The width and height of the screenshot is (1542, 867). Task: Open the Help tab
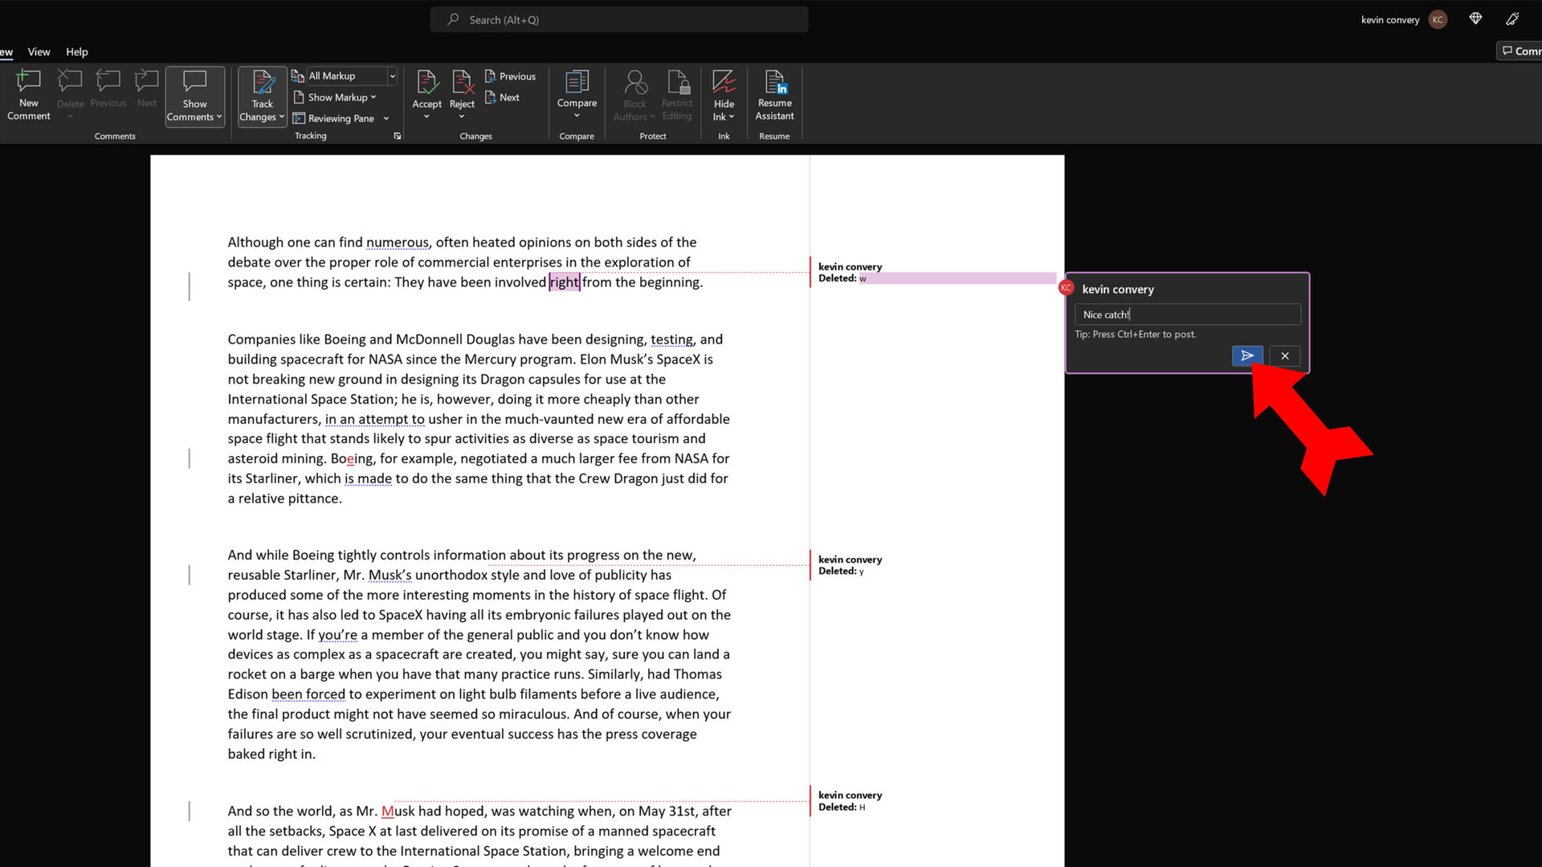(77, 51)
